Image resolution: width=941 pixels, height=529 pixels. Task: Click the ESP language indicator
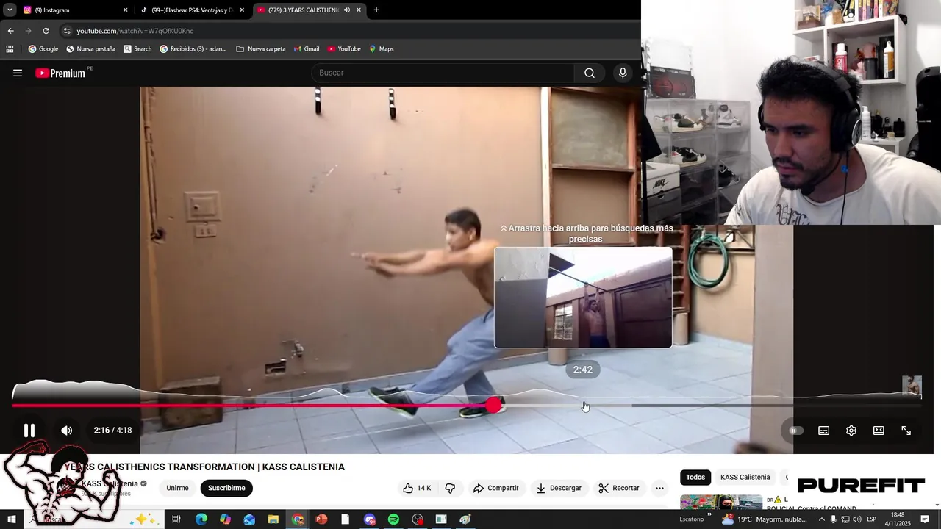click(x=872, y=519)
